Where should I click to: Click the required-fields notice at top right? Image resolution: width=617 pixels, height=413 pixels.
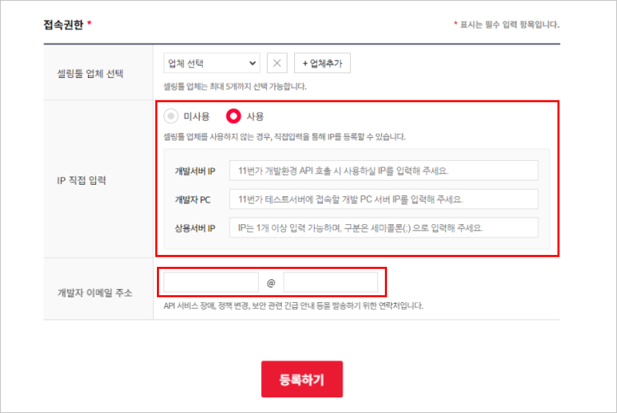click(506, 25)
